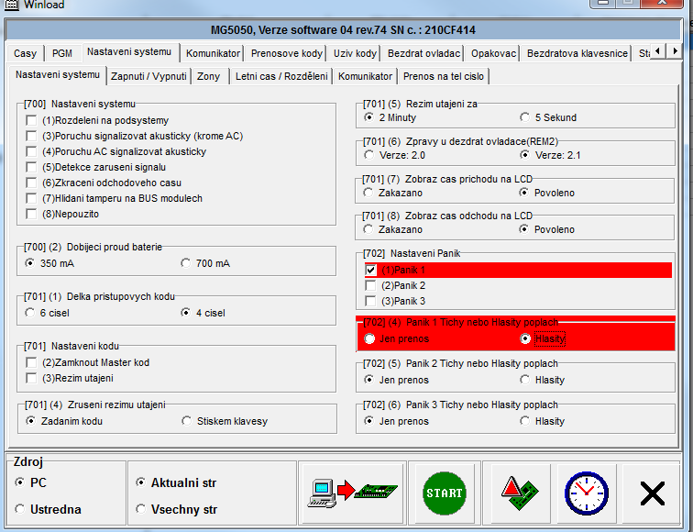
Task: Uncheck the Panik 1 checkbox
Action: tap(370, 271)
